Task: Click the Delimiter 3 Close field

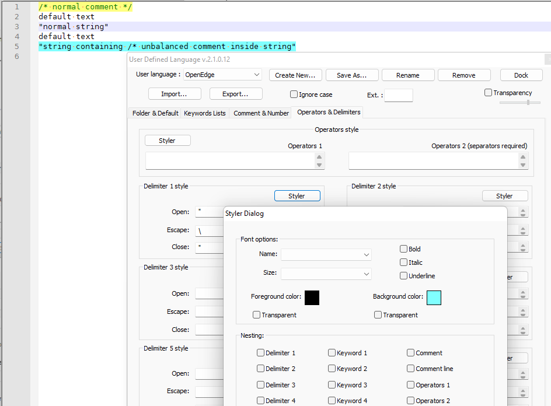Action: tap(210, 330)
